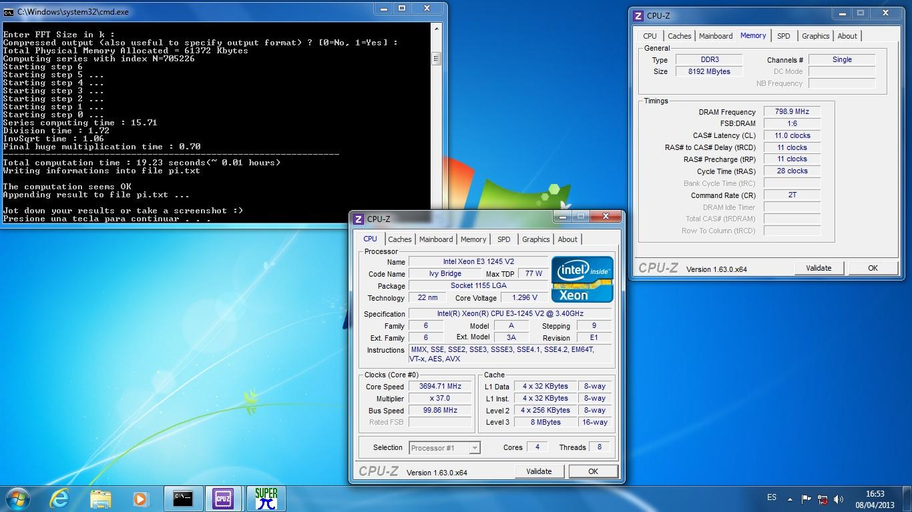The width and height of the screenshot is (912, 512).
Task: Click the FSB:DRAM ratio value 1:6
Action: (792, 124)
